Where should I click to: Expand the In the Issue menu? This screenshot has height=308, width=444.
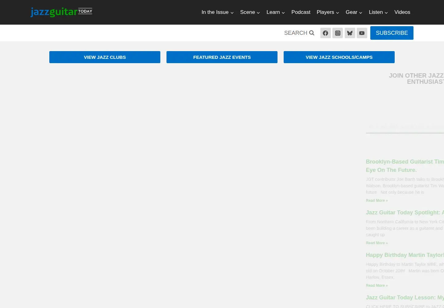click(x=218, y=12)
